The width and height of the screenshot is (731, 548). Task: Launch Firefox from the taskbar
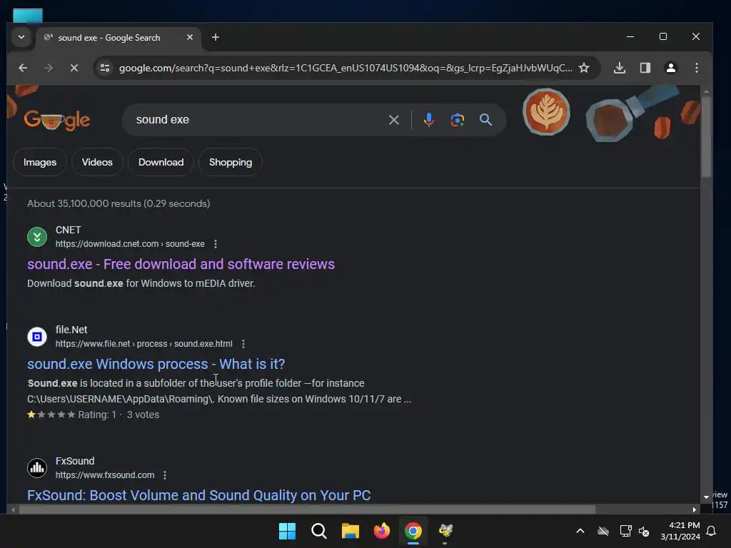pos(382,531)
